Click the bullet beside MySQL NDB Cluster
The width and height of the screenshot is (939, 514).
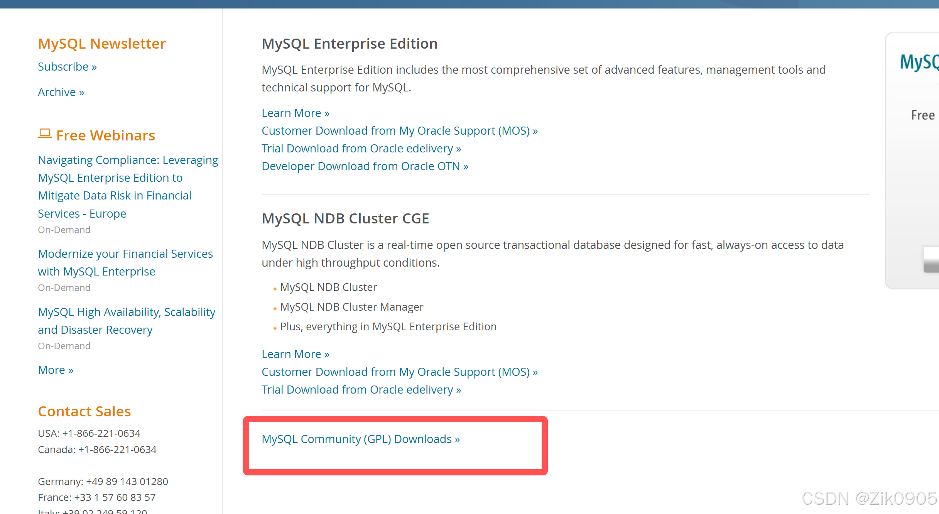(x=274, y=288)
